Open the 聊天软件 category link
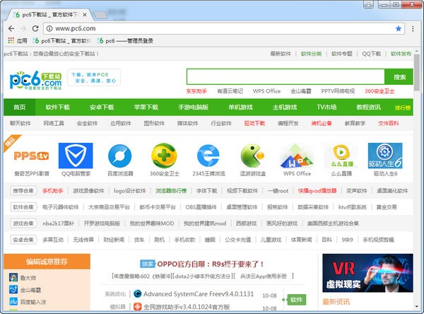The height and width of the screenshot is (314, 424). pyautogui.click(x=20, y=124)
